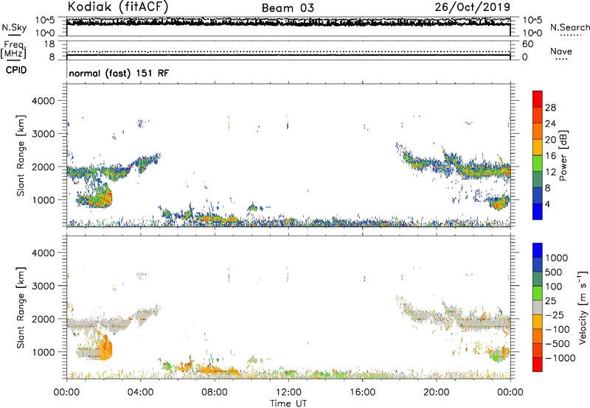Click the date '26/Oct/2019'
The width and height of the screenshot is (590, 408).
point(472,7)
